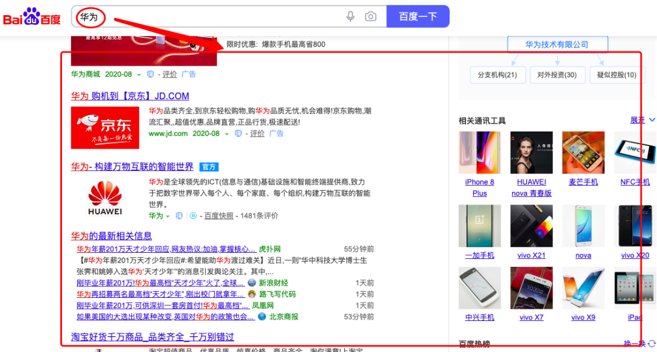This screenshot has width=657, height=352.
Task: Open the 新浪财经 news headline link
Action: click(x=160, y=283)
